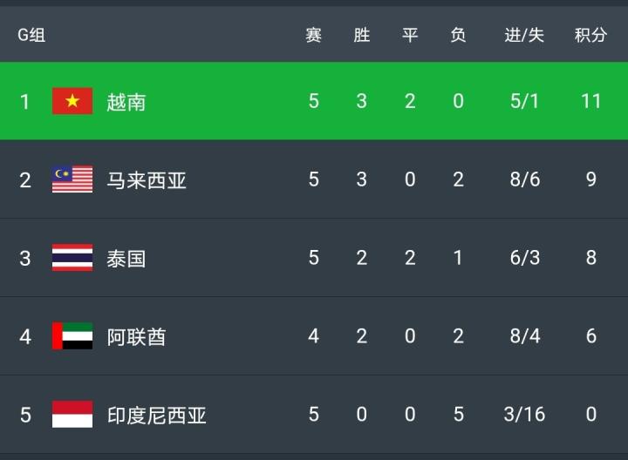
Task: Click the 胜 column header
Action: 362,35
